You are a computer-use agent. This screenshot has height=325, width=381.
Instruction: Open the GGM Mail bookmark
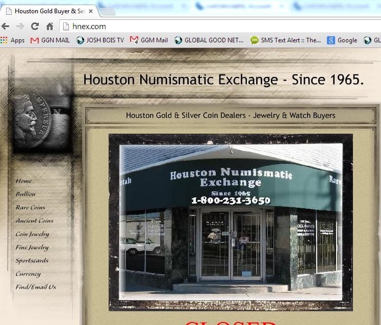[x=149, y=40]
